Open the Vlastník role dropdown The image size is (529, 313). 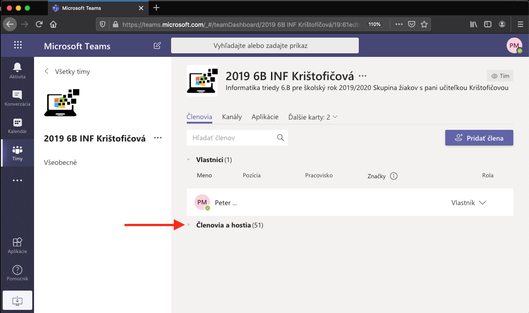[x=469, y=203]
